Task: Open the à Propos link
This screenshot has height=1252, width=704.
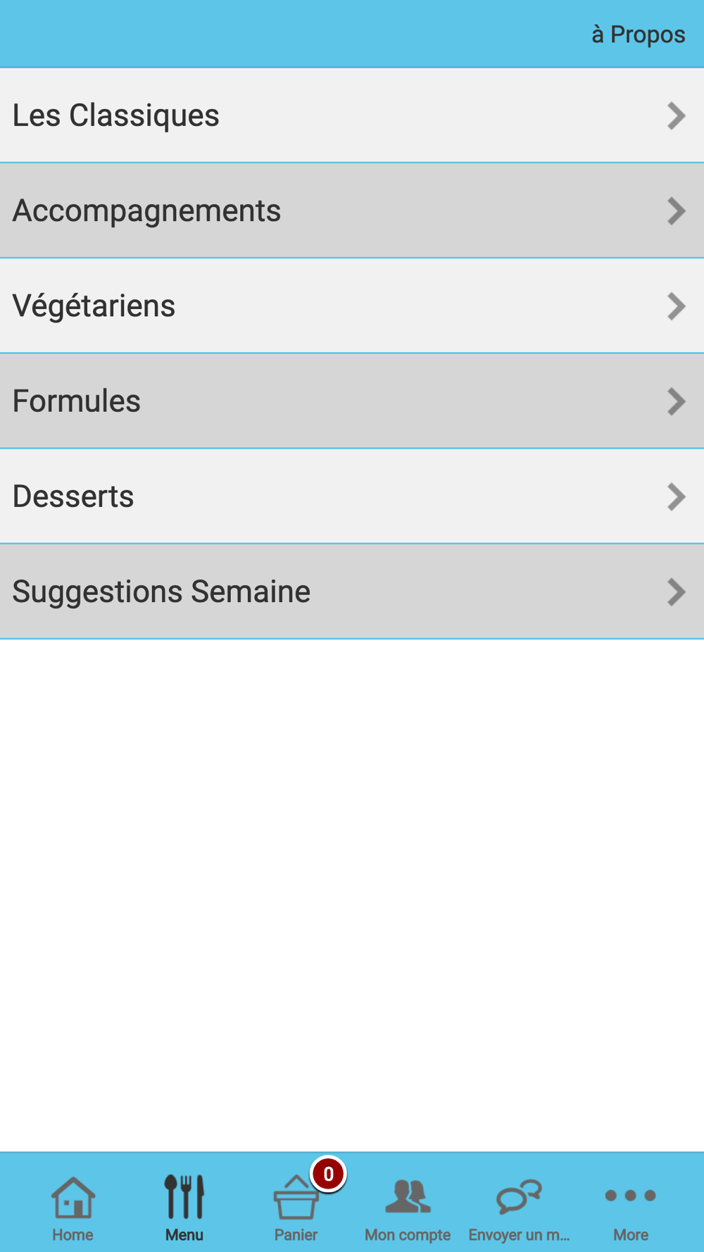Action: (638, 34)
